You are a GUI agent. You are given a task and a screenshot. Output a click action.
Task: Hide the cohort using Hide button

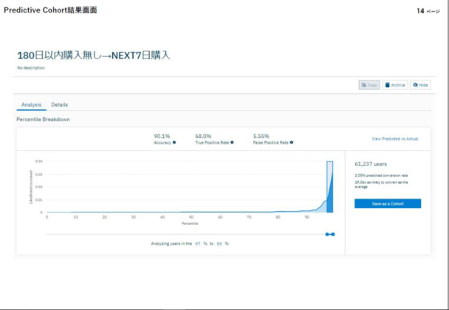[420, 85]
